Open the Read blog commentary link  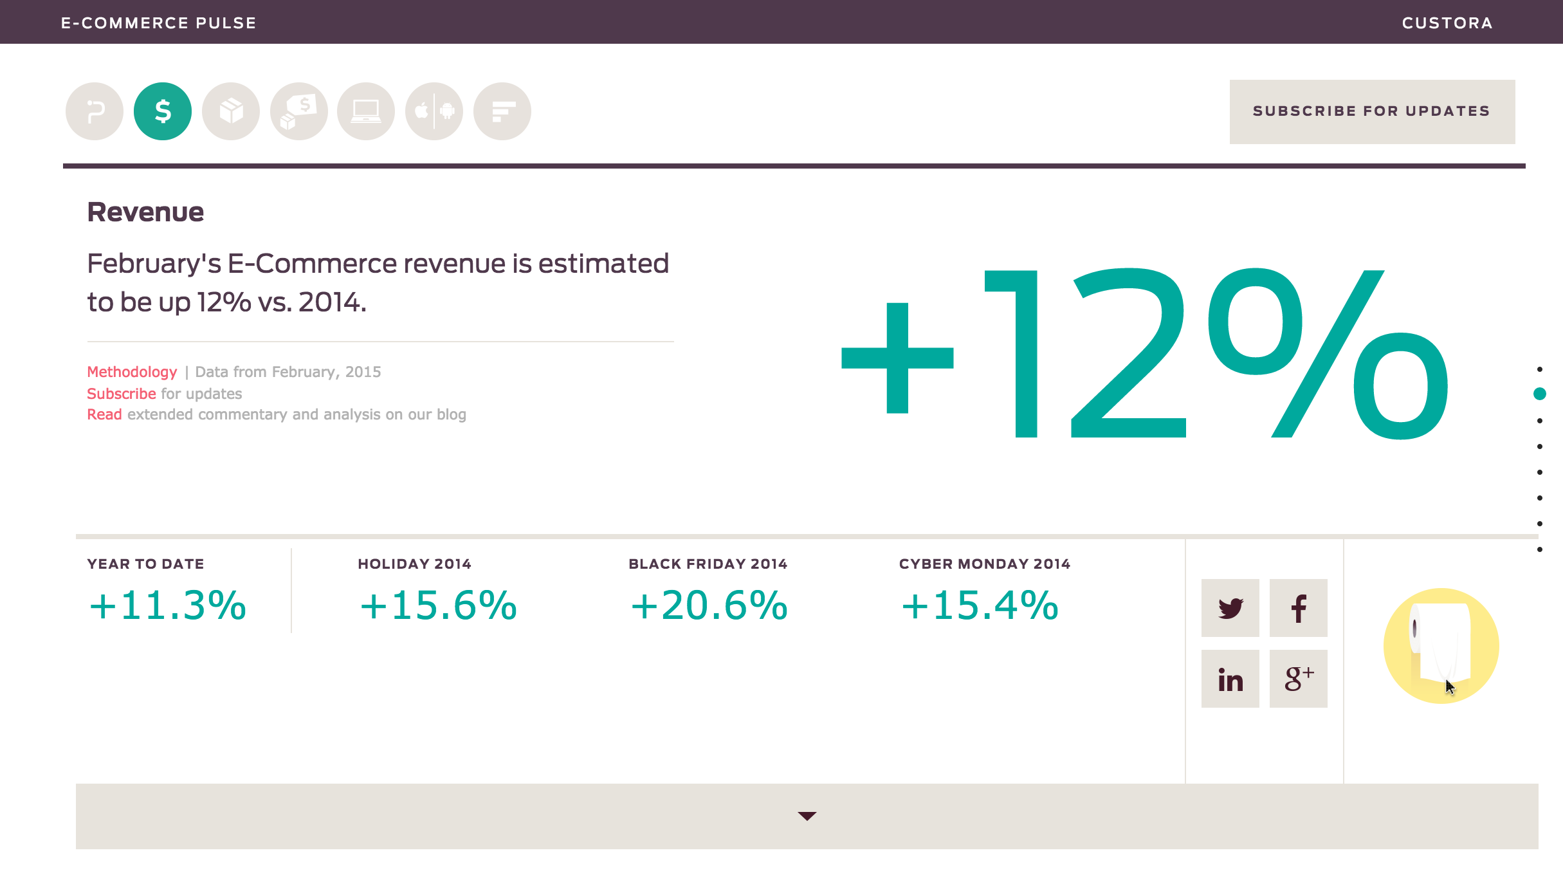[x=104, y=414]
